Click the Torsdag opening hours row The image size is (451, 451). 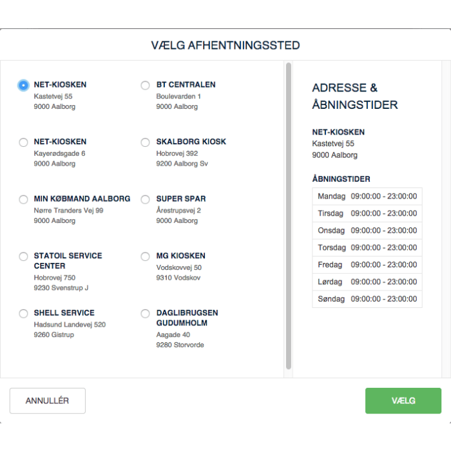tap(367, 247)
